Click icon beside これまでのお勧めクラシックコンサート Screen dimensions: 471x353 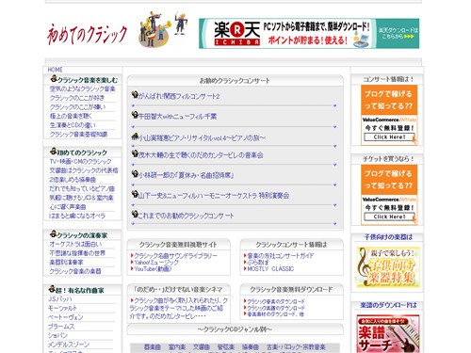(x=135, y=215)
